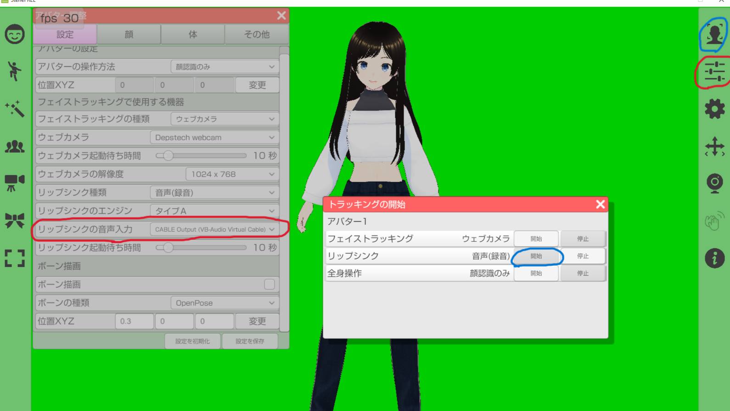Open the sliders avatar adjustment icon
The height and width of the screenshot is (411, 730).
(x=714, y=72)
